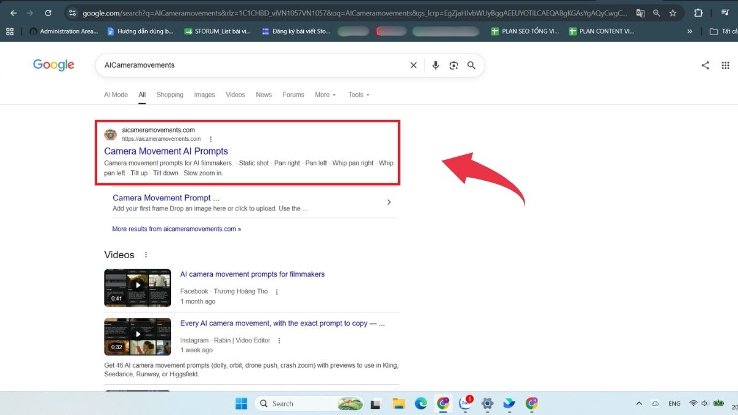Select the All results tab
The height and width of the screenshot is (415, 738).
(142, 95)
